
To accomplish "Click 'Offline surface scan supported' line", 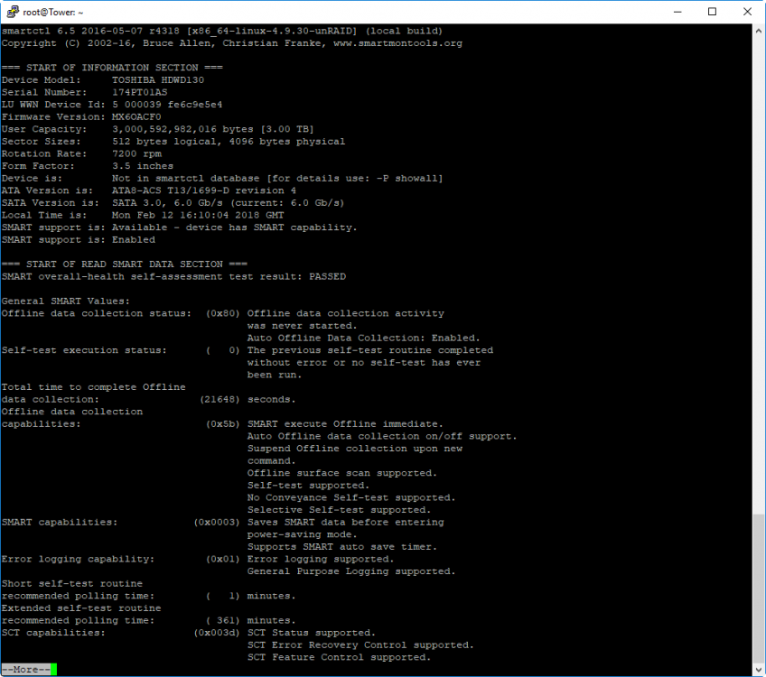I will tap(342, 473).
